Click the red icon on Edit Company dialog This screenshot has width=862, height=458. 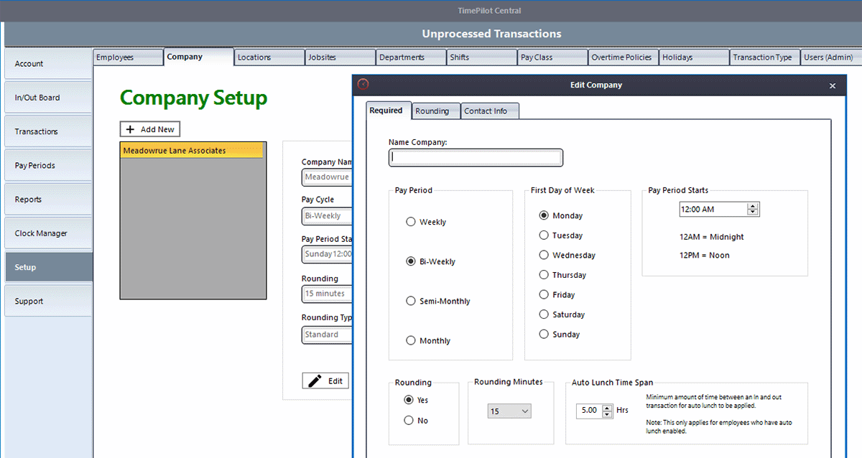(x=363, y=84)
